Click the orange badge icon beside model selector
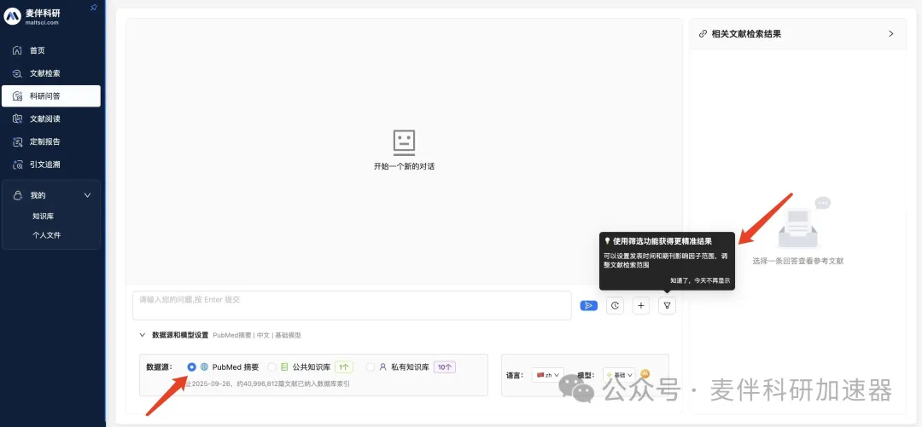Viewport: 922px width, 427px height. pos(645,374)
